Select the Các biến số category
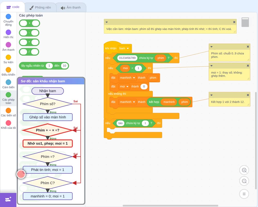The width and height of the screenshot is (258, 207). (x=8, y=112)
